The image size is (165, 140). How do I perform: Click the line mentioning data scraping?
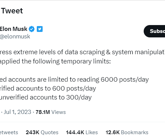click(82, 52)
